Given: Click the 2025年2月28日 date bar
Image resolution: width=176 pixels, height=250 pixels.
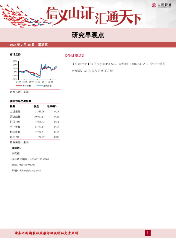Looking at the screenshot, I should tap(88, 45).
